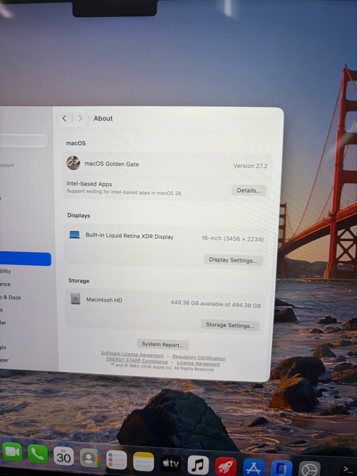The width and height of the screenshot is (357, 476).
Task: Select the sidebar item ending in 'ance'
Action: pyautogui.click(x=5, y=284)
